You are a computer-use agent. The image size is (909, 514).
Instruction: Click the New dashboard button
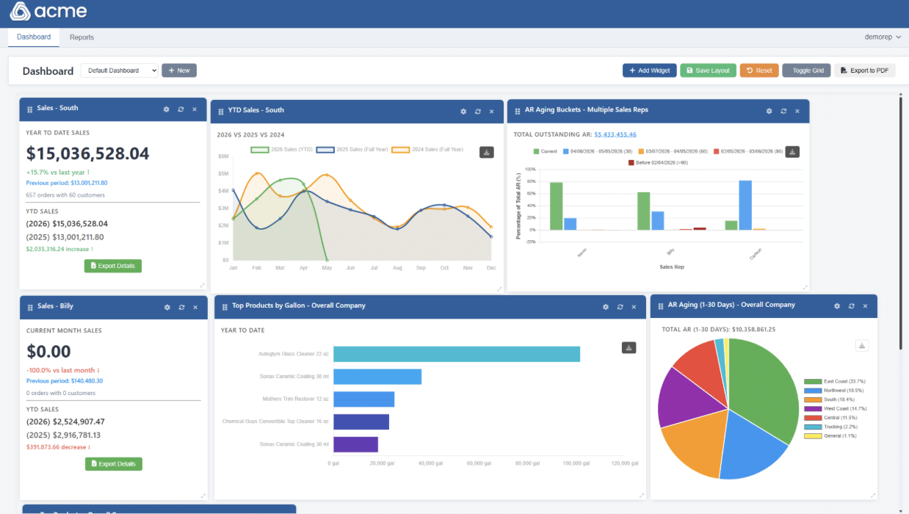pos(179,70)
